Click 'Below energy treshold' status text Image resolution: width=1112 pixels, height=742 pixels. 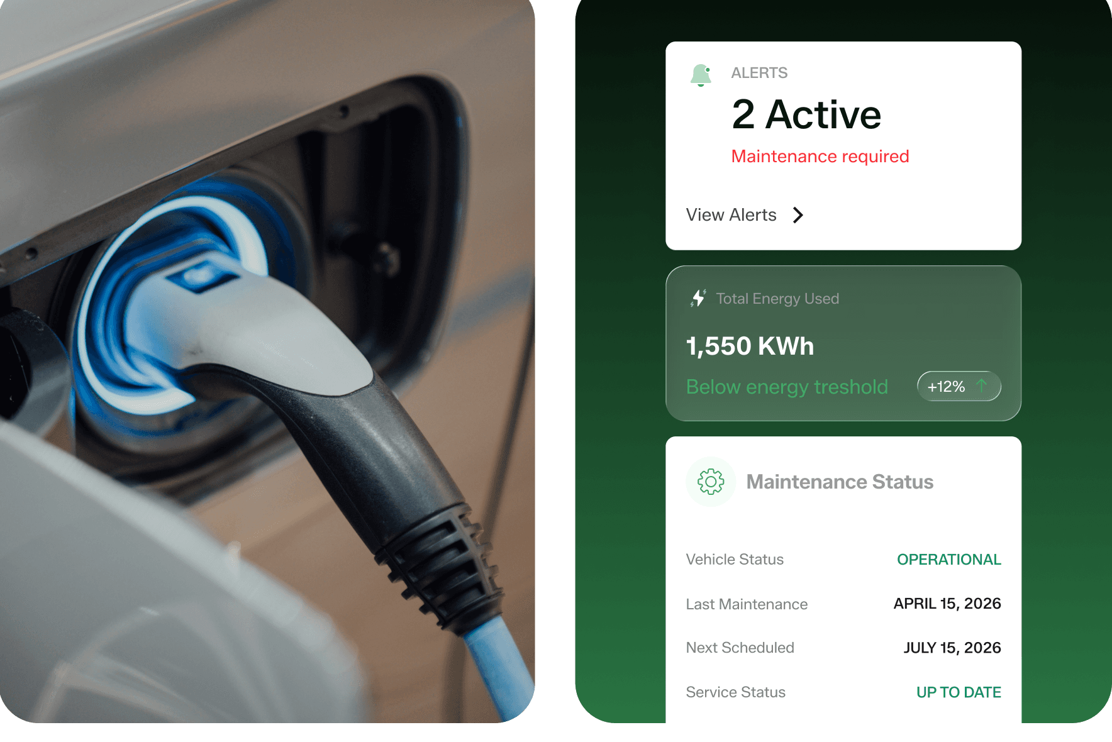click(x=787, y=387)
